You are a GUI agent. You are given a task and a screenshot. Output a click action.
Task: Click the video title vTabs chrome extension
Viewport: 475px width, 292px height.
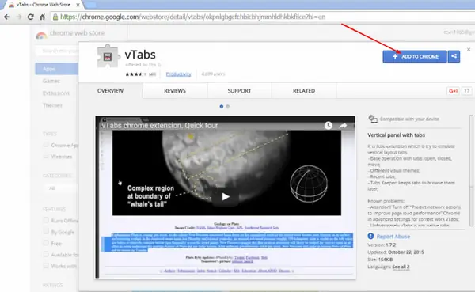point(160,125)
